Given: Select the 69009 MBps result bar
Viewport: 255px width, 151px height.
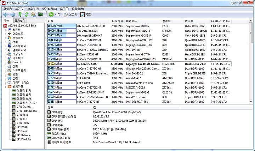Looking at the screenshot, I should (62, 31).
